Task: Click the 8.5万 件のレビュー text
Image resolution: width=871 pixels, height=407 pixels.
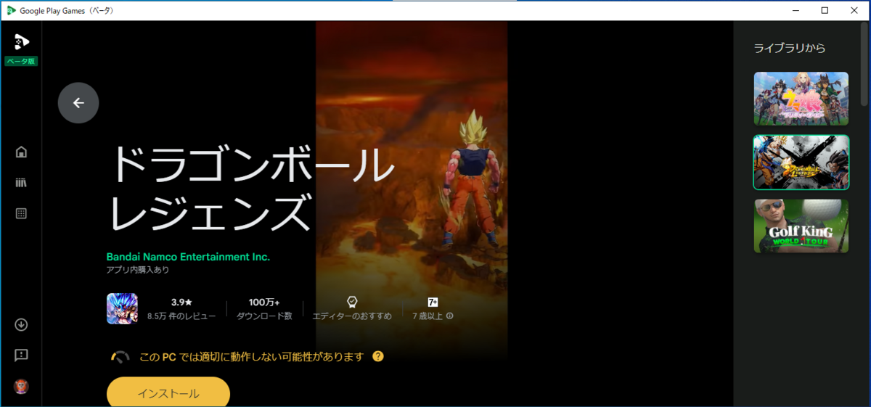Action: coord(181,316)
